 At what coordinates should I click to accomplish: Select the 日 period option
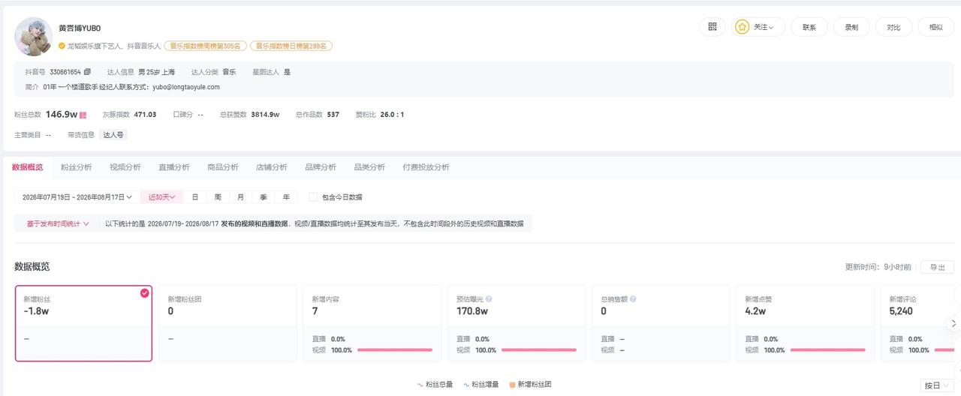(x=195, y=197)
